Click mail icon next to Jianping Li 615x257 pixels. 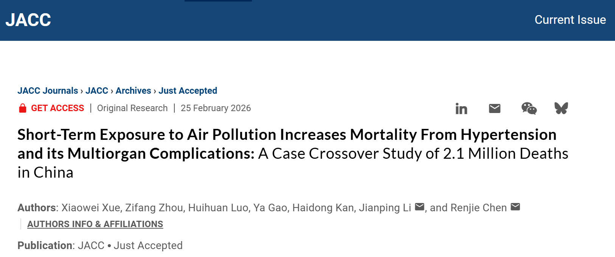click(419, 207)
